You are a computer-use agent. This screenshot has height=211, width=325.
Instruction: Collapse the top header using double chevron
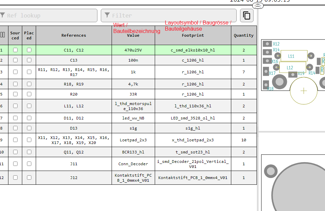[258, 5]
